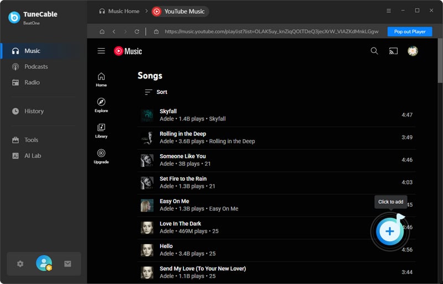Select the YouTube Music breadcrumb tab
443x284 pixels.
coord(180,11)
